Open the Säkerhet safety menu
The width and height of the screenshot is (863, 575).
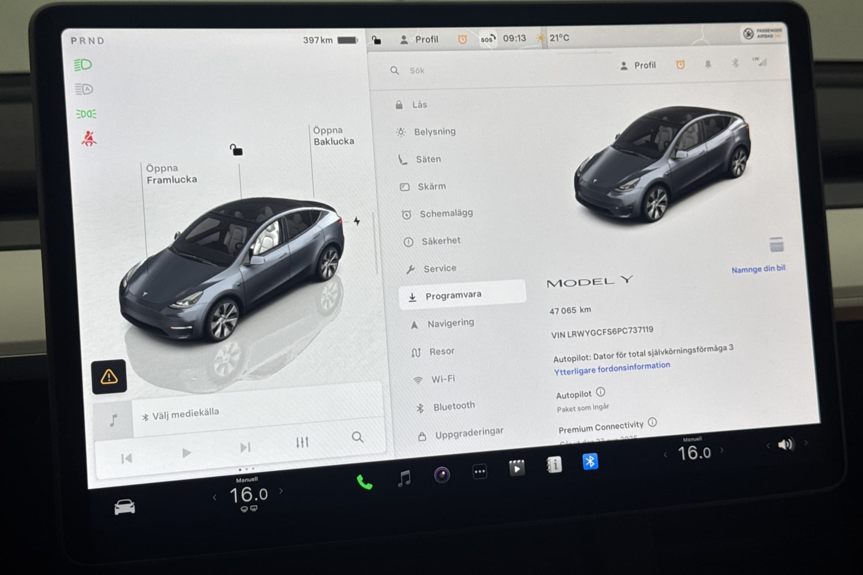(x=432, y=241)
